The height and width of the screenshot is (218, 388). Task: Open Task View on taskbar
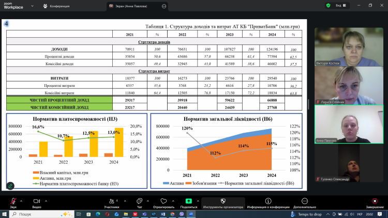pos(79,214)
